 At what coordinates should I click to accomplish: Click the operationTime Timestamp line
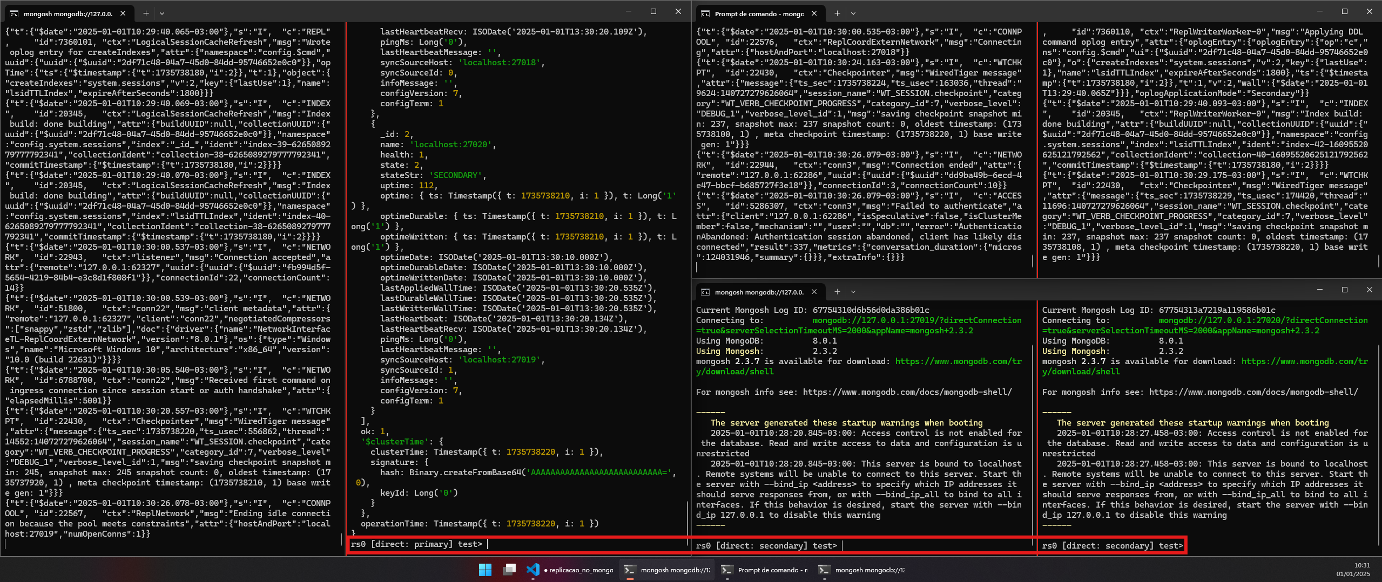480,524
